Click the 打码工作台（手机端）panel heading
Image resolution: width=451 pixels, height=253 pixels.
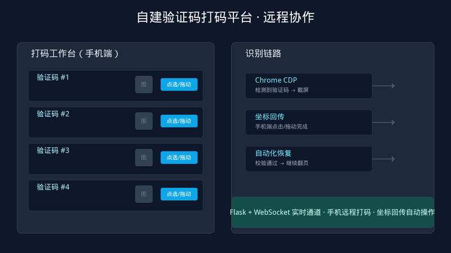[75, 53]
